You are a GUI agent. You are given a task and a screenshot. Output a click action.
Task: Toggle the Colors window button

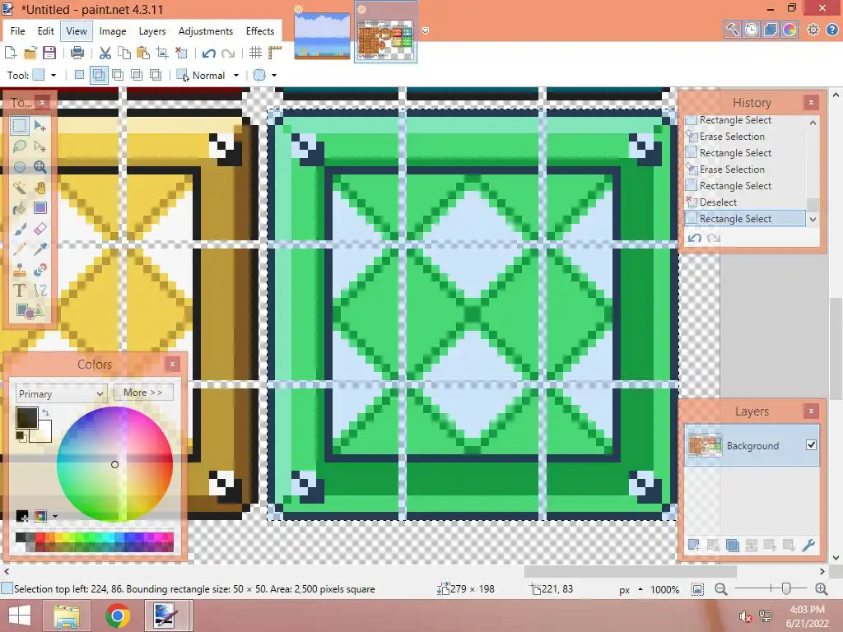[789, 30]
